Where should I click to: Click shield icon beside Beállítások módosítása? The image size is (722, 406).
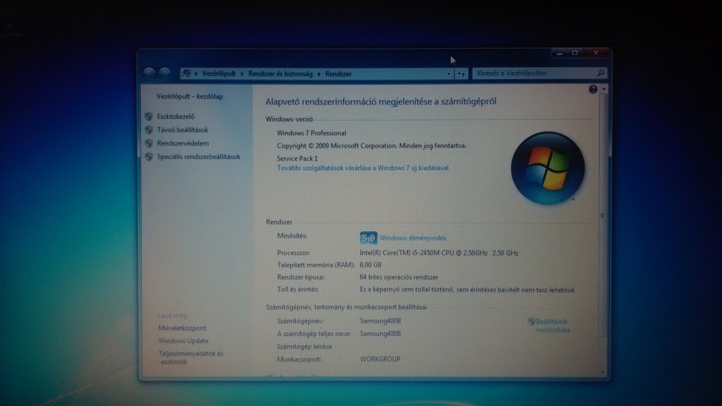point(531,321)
